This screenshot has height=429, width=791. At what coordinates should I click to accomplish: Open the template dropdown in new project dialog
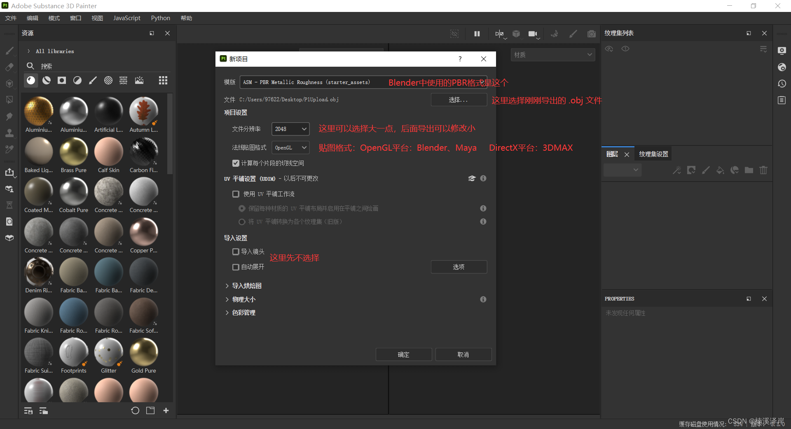point(363,82)
